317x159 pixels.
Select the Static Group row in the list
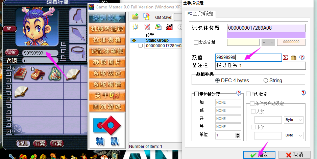click(x=156, y=40)
